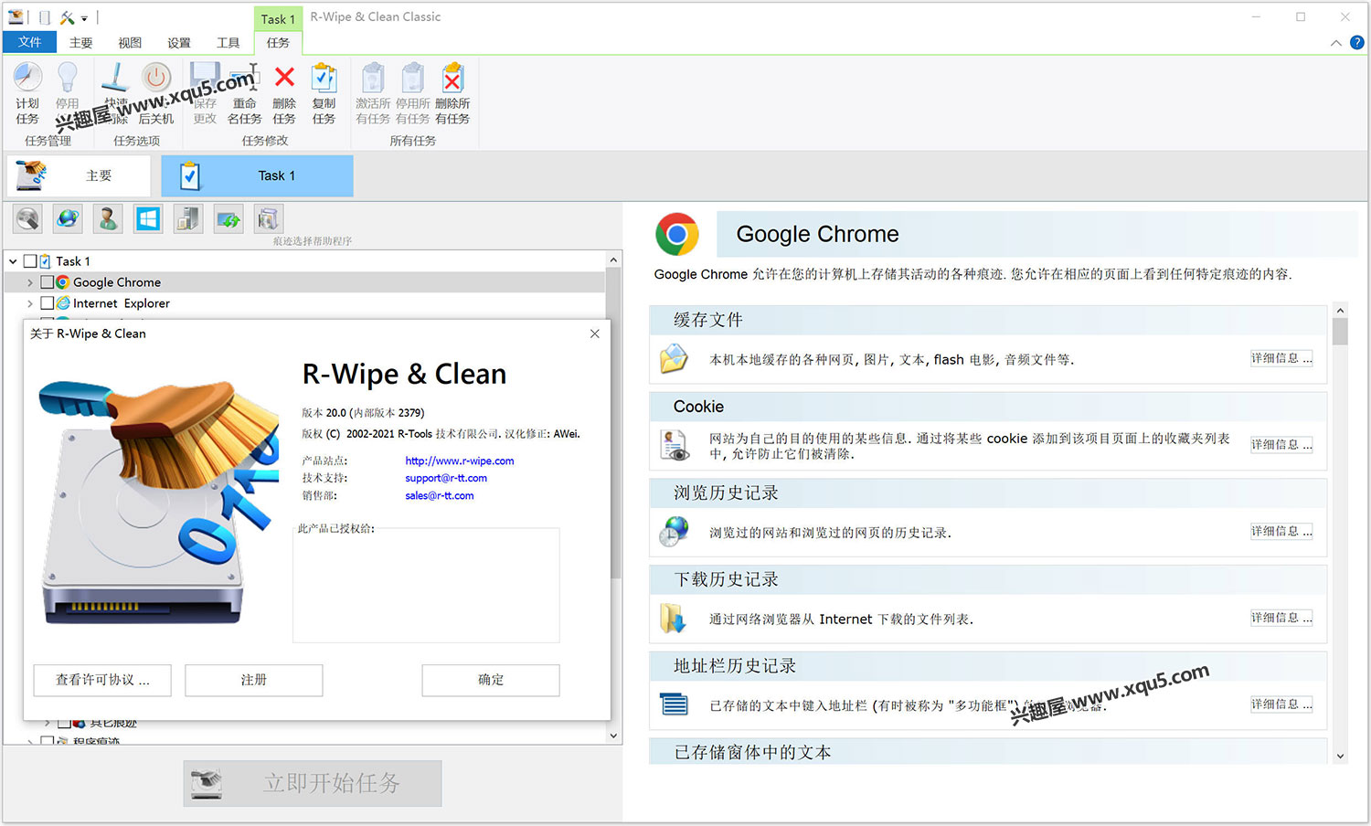Collapse the Task 1 tree node
The width and height of the screenshot is (1371, 826).
(13, 261)
